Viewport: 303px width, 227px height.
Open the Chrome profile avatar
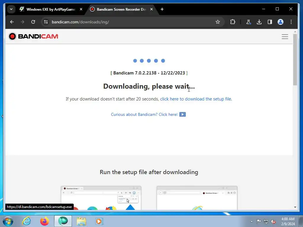click(281, 22)
